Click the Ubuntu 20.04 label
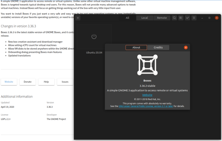The image size is (222, 141). (x=94, y=52)
